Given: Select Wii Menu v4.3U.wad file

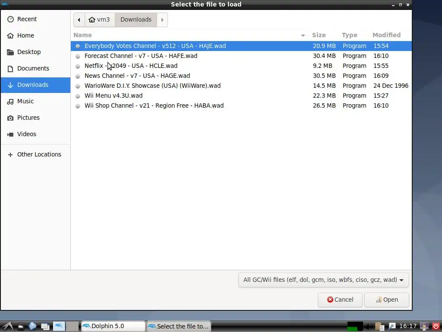Looking at the screenshot, I should click(x=241, y=96).
